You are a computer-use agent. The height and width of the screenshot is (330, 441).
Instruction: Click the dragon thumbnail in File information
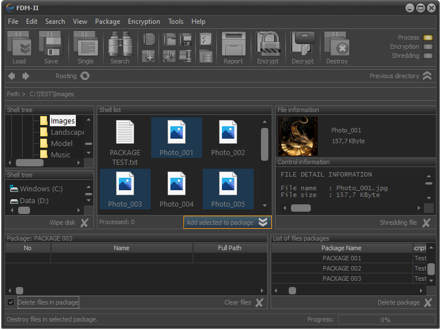pos(298,136)
